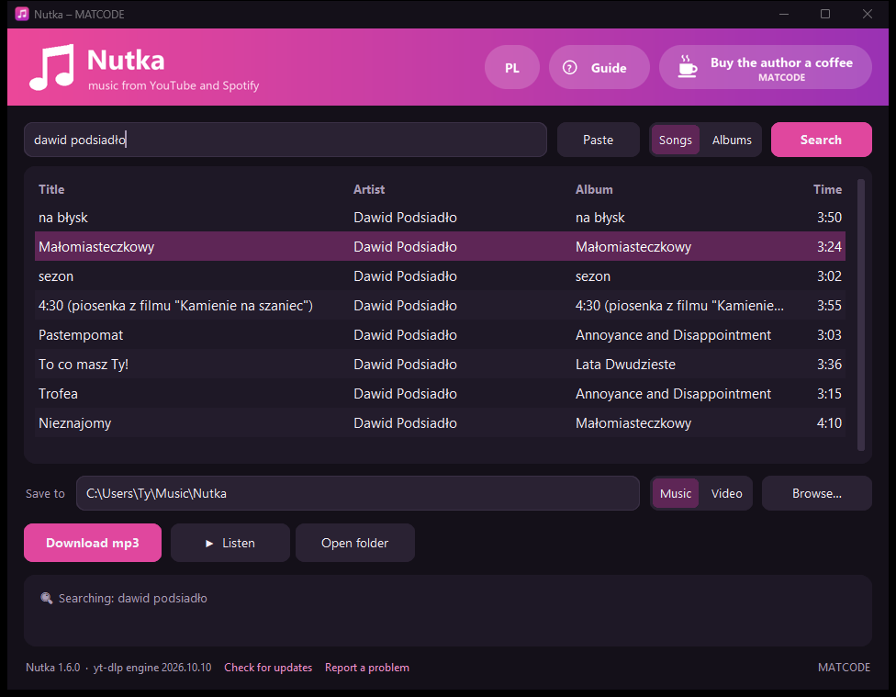Select the song Nieznajomy

pyautogui.click(x=440, y=423)
